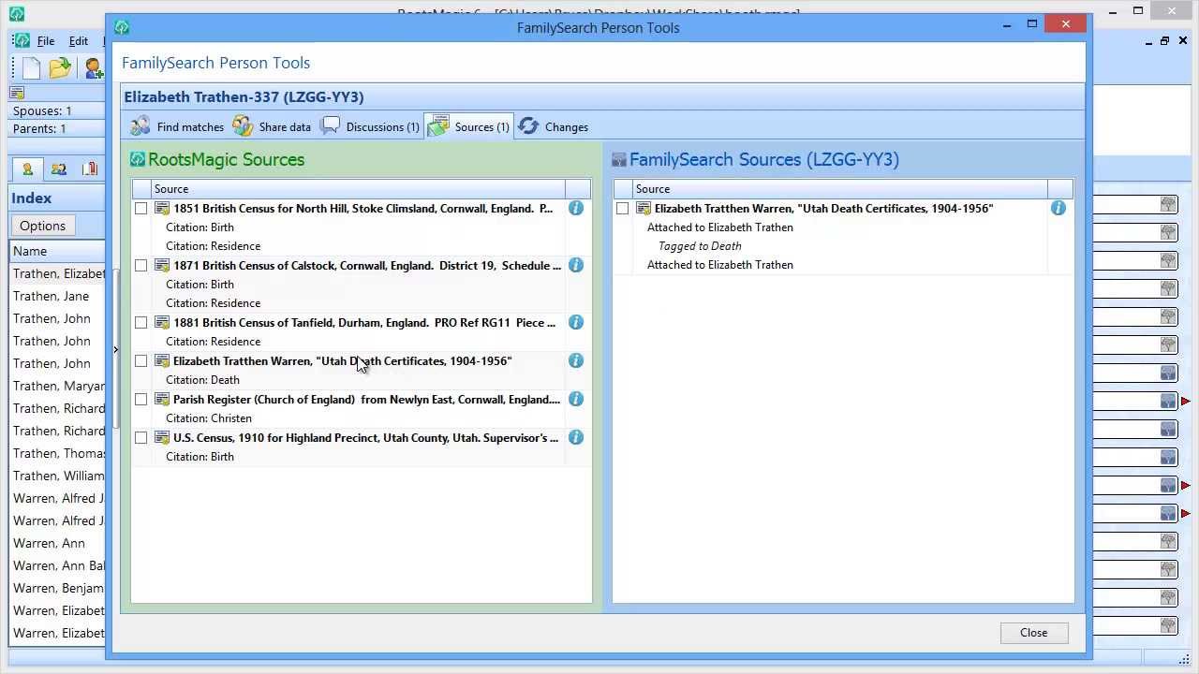The height and width of the screenshot is (674, 1199).
Task: Select Trathen, Maryan in Index list
Action: coord(58,386)
